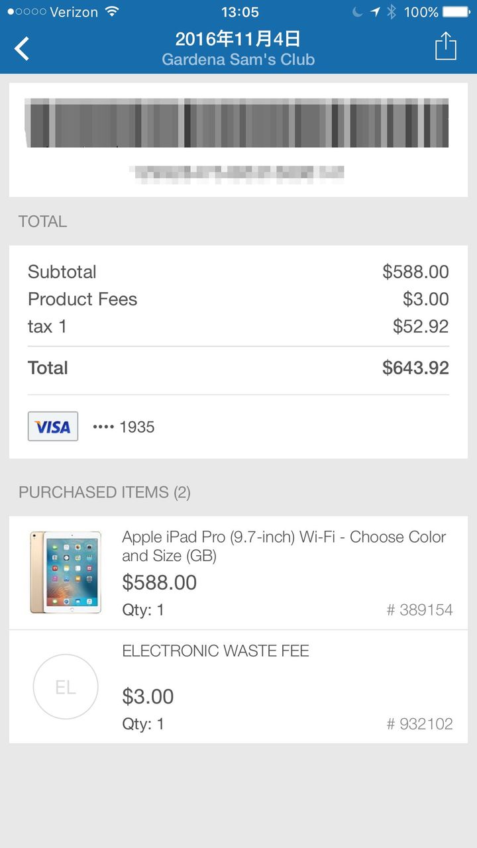This screenshot has width=477, height=848.
Task: Tap the card ending 1935
Action: click(124, 427)
